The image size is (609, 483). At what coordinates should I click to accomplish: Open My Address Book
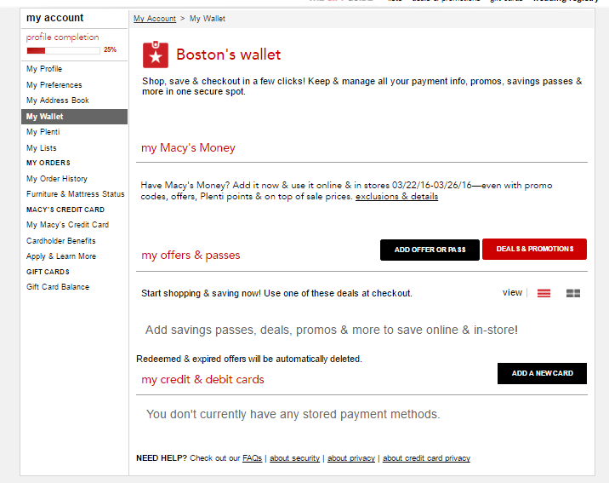[x=58, y=101]
